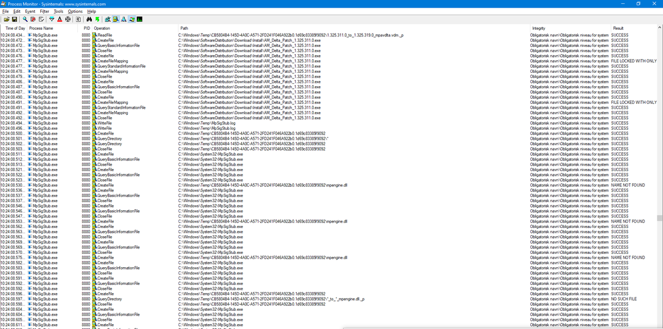
Task: Open the File menu
Action: pos(6,11)
